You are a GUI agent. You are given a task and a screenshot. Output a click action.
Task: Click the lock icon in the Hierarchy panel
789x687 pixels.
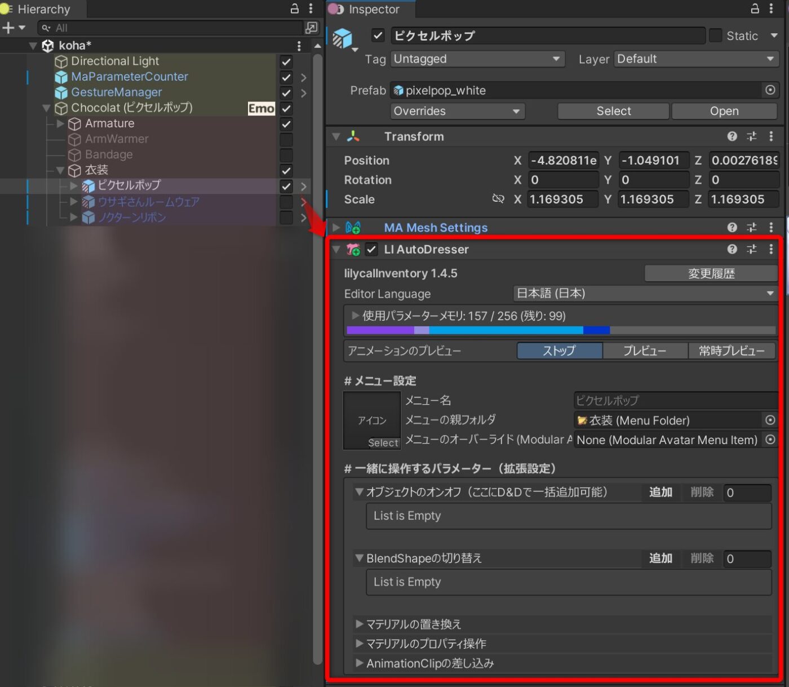click(294, 8)
